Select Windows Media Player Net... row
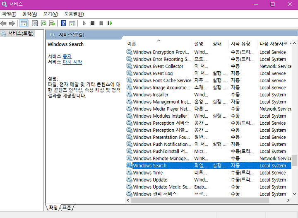298x218 pixels. pos(209,109)
